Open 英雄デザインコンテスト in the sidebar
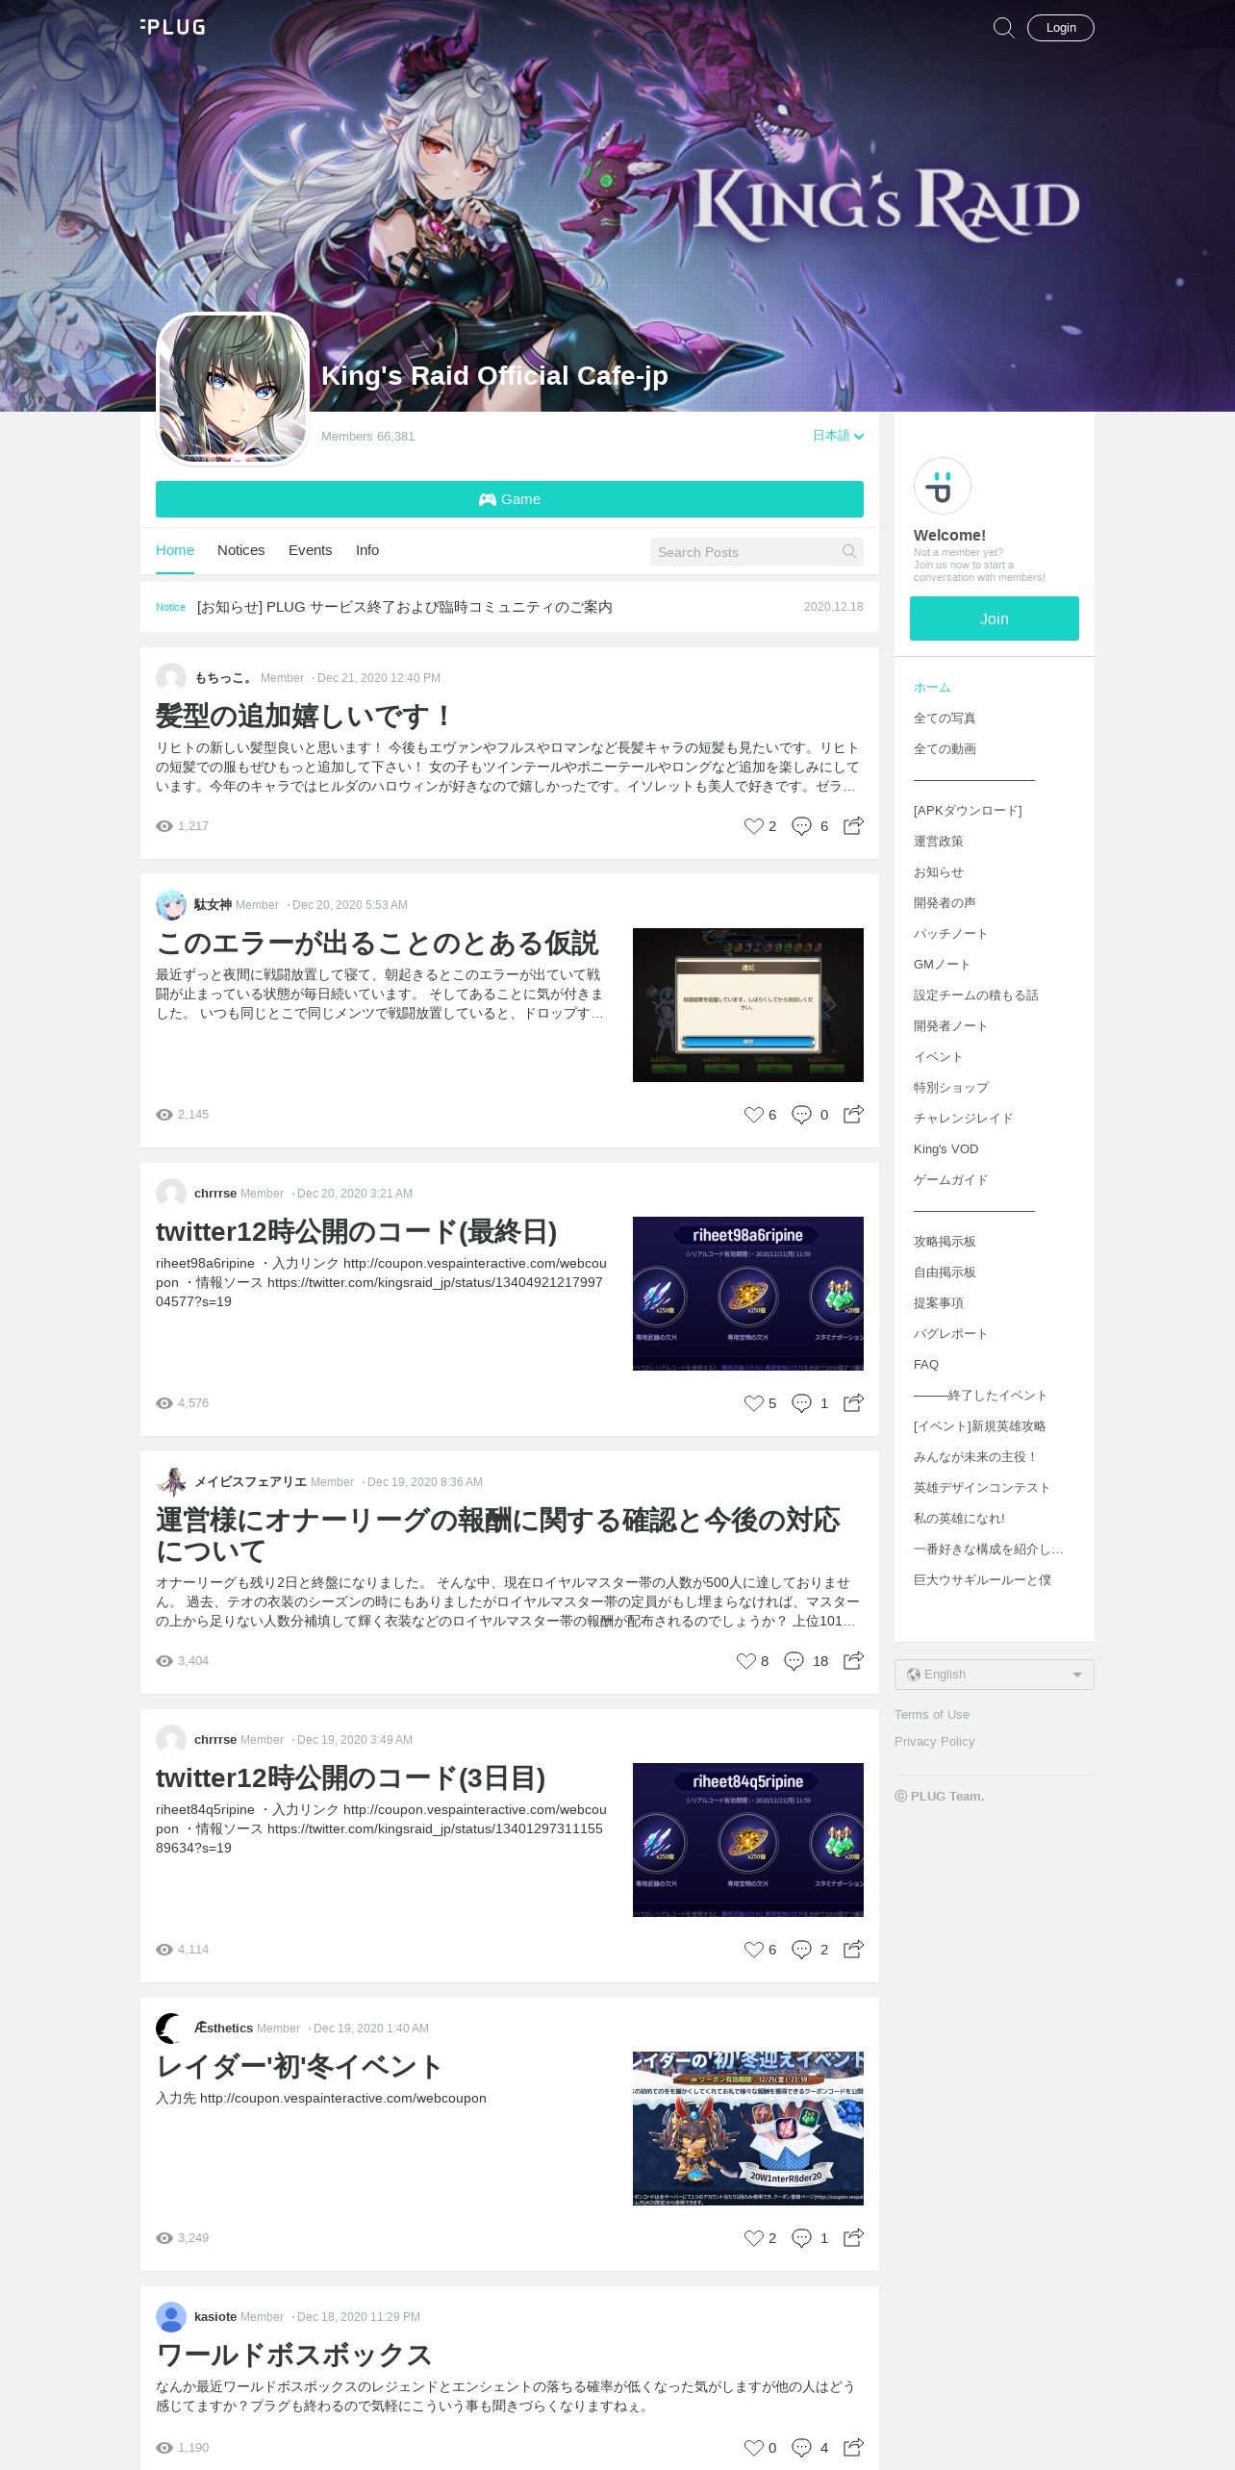 tap(982, 1488)
